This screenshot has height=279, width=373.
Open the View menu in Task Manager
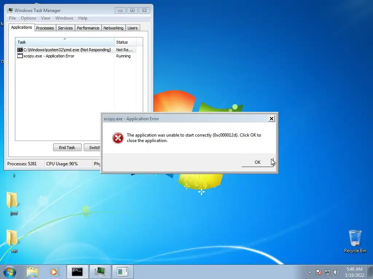pyautogui.click(x=46, y=18)
